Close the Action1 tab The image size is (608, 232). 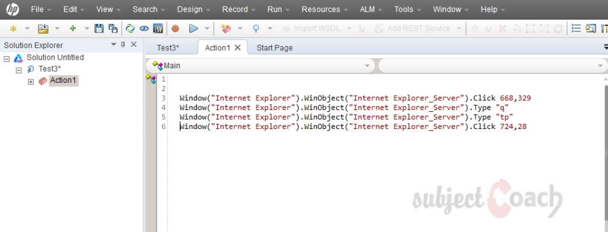coord(237,47)
